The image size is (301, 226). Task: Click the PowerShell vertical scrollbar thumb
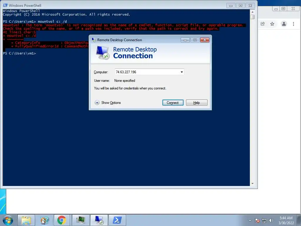pos(252,17)
